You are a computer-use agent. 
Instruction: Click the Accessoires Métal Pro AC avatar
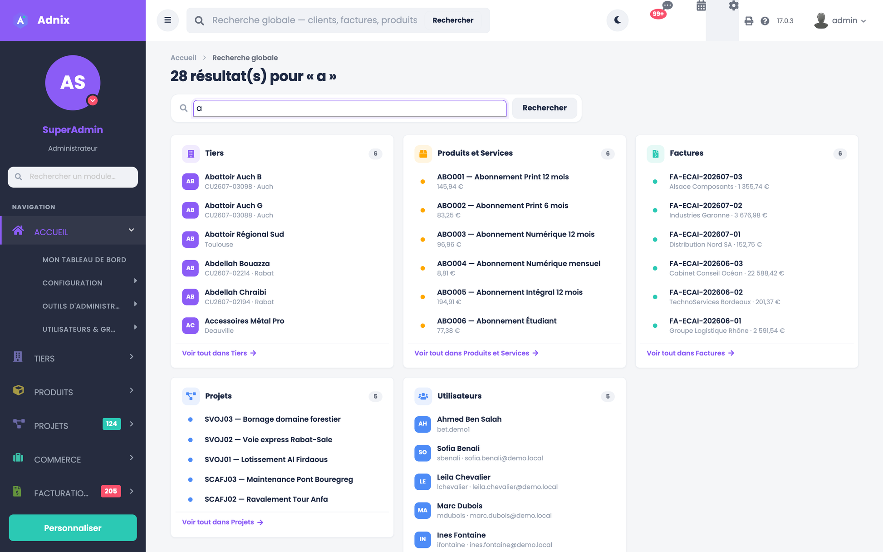(x=190, y=325)
